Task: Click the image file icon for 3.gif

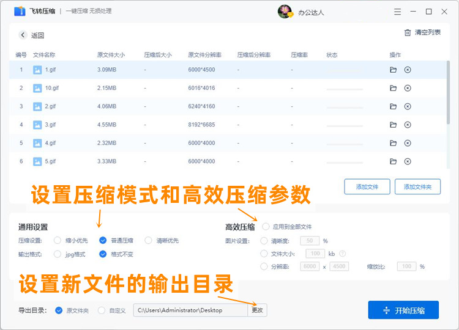Action: 37,125
